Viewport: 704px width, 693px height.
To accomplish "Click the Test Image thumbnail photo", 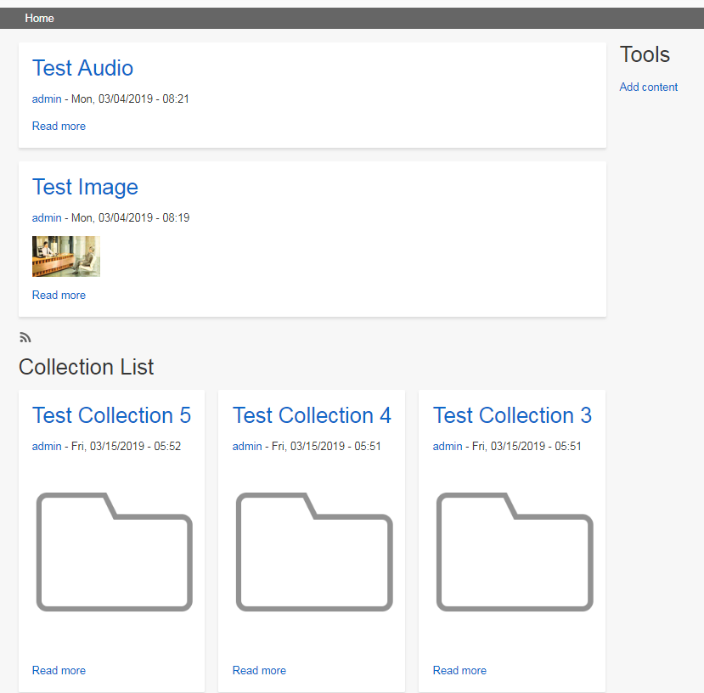I will (x=66, y=256).
